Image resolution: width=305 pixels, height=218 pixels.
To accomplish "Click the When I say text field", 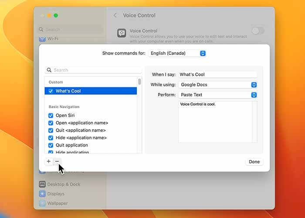I will click(x=218, y=75).
